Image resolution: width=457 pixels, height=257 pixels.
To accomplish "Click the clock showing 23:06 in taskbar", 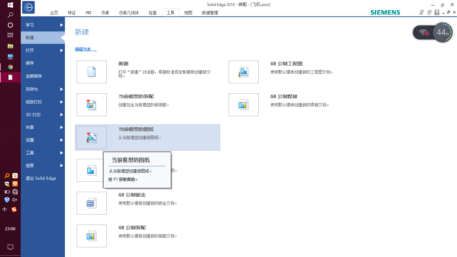I will click(x=10, y=229).
